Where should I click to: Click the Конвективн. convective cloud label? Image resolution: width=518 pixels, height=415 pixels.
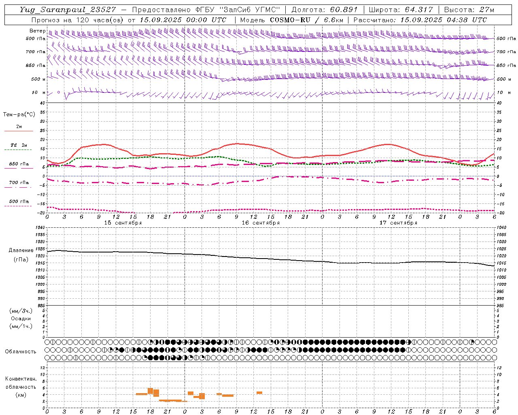coord(21,379)
